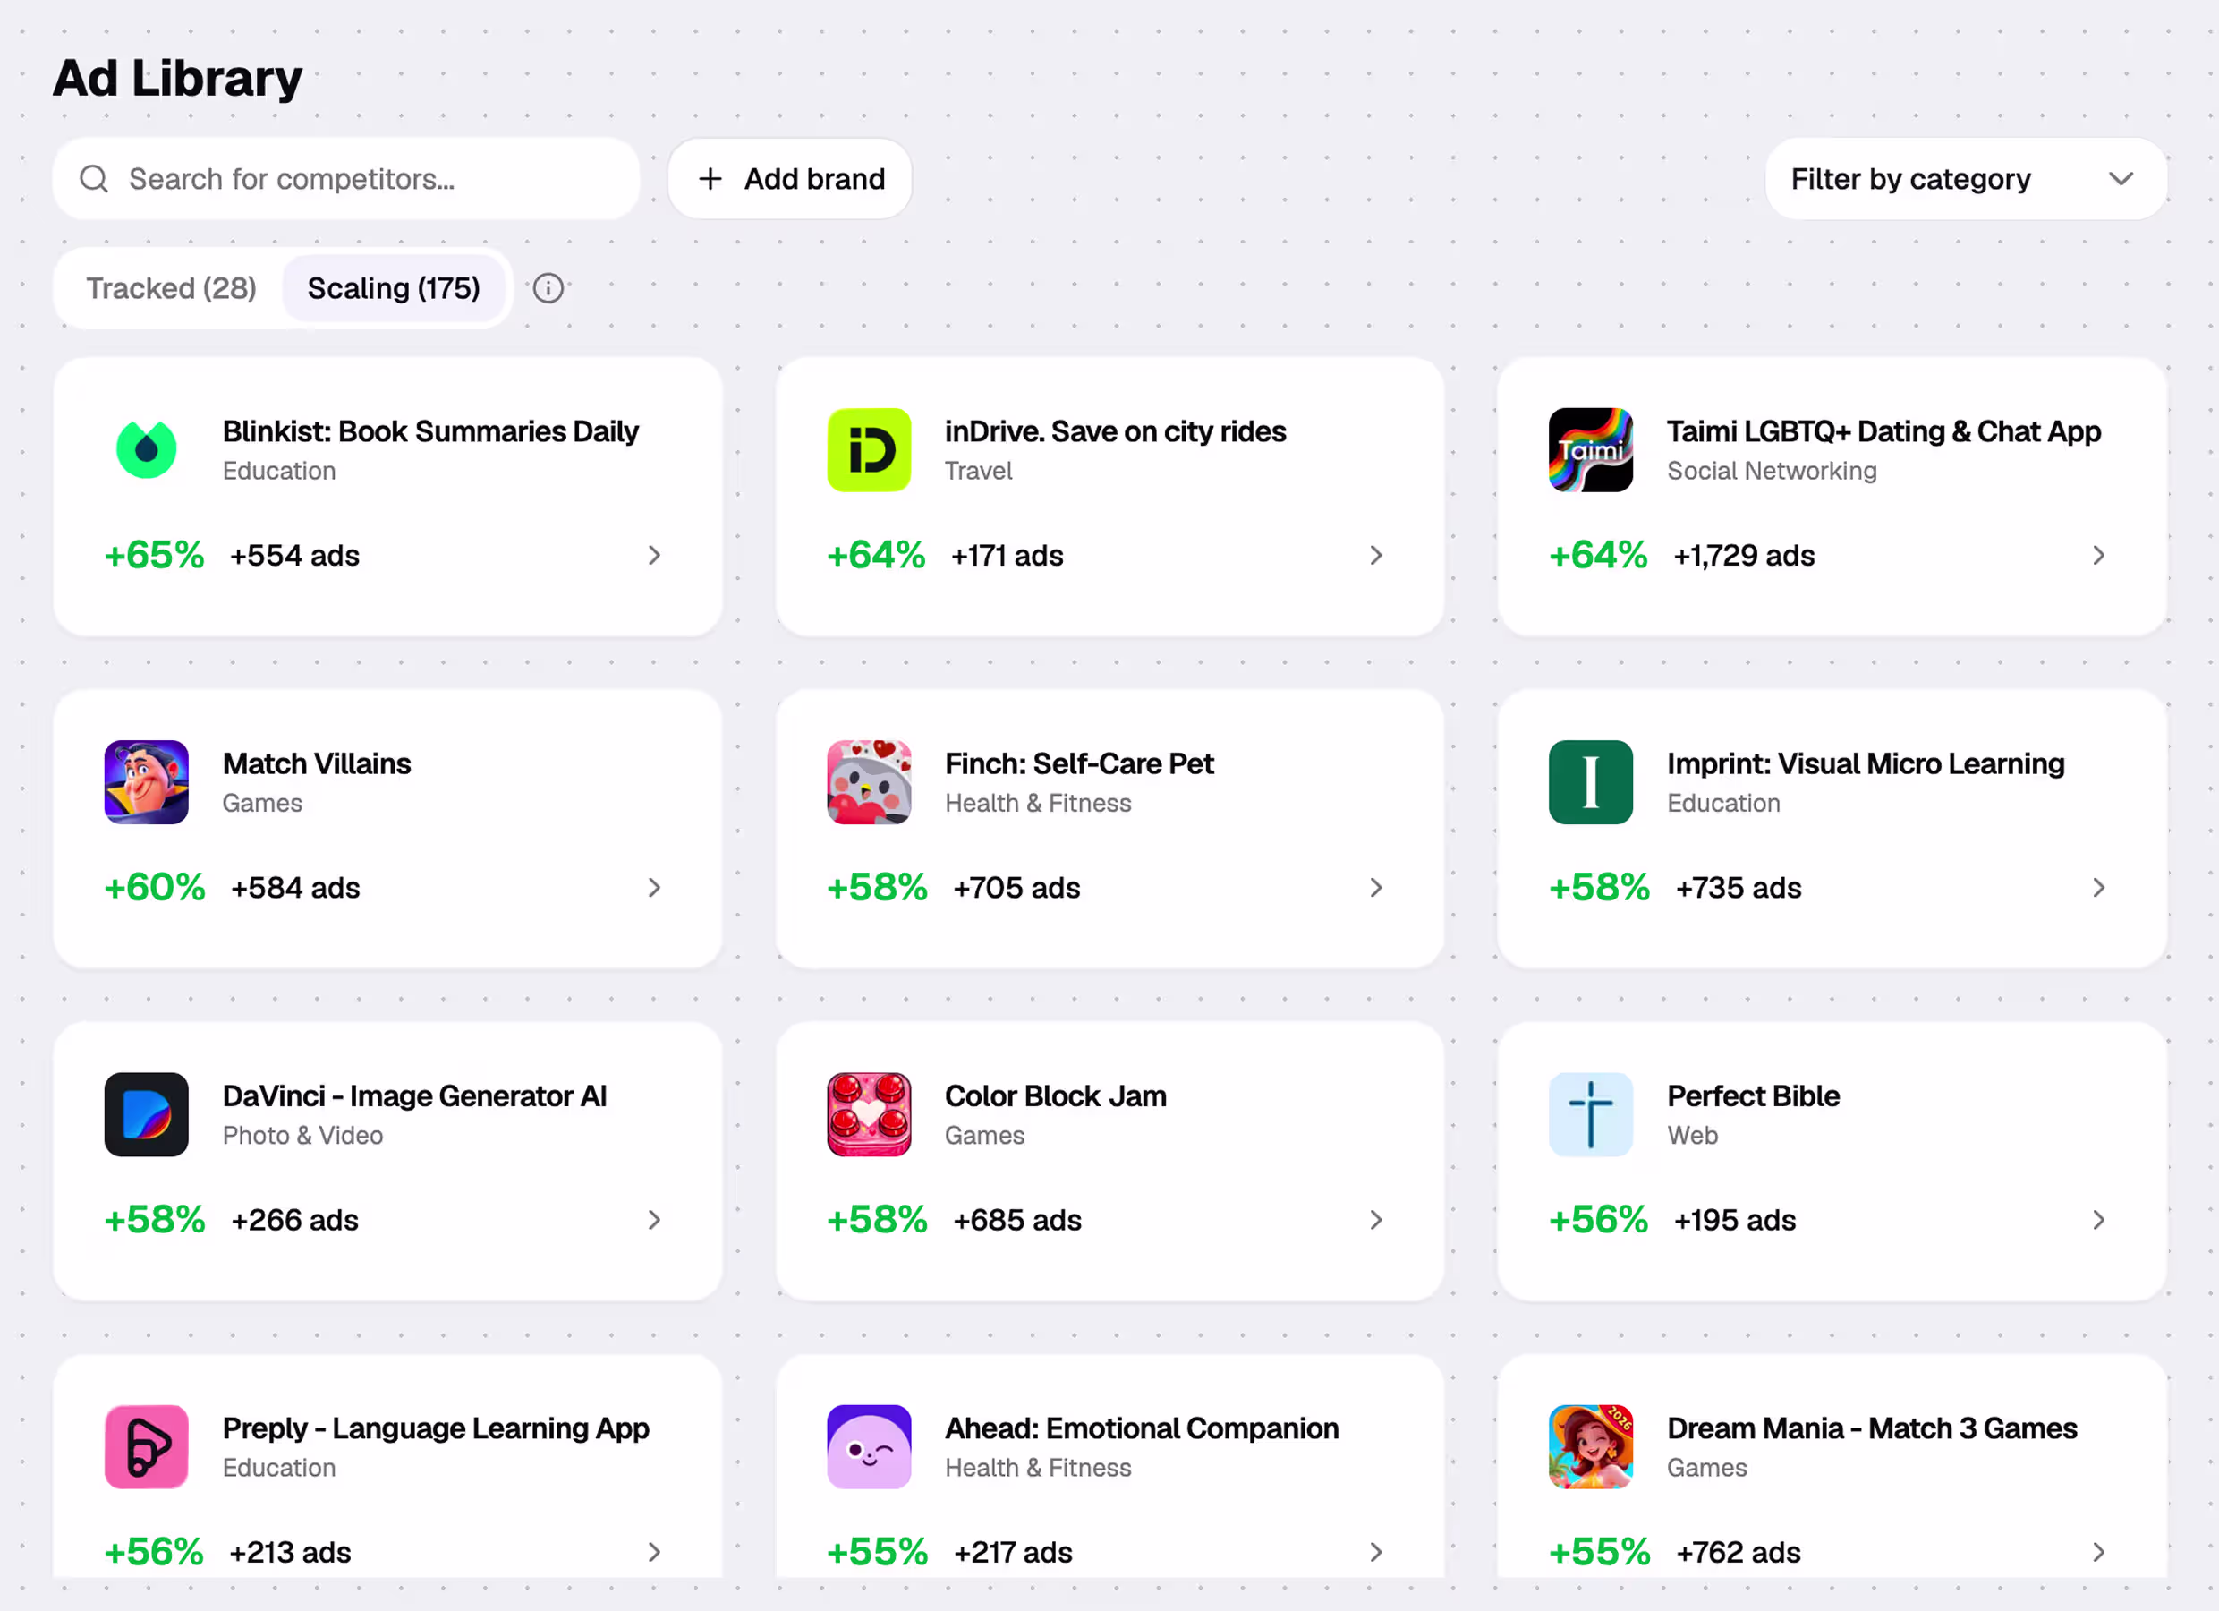Click the Perfect Bible cross icon
The image size is (2219, 1611).
click(1591, 1113)
